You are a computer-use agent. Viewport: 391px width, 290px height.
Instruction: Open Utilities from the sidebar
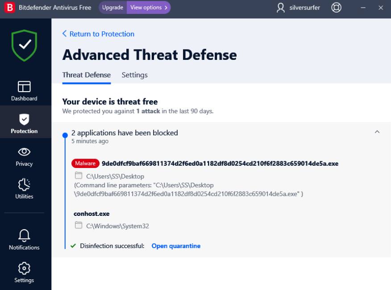24,189
